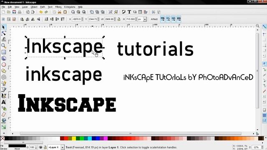Increase the height H stepper
This screenshot has height=150, width=267.
tap(136, 18)
